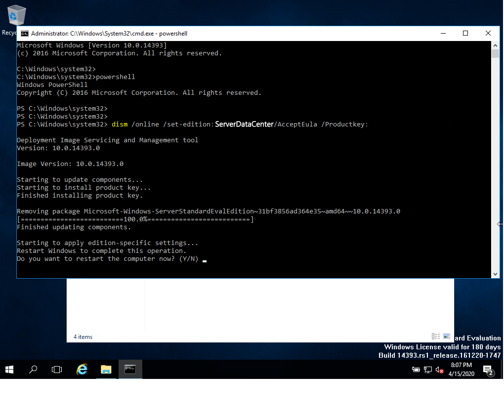The image size is (504, 415).
Task: Open the network status tray icon
Action: [x=428, y=370]
